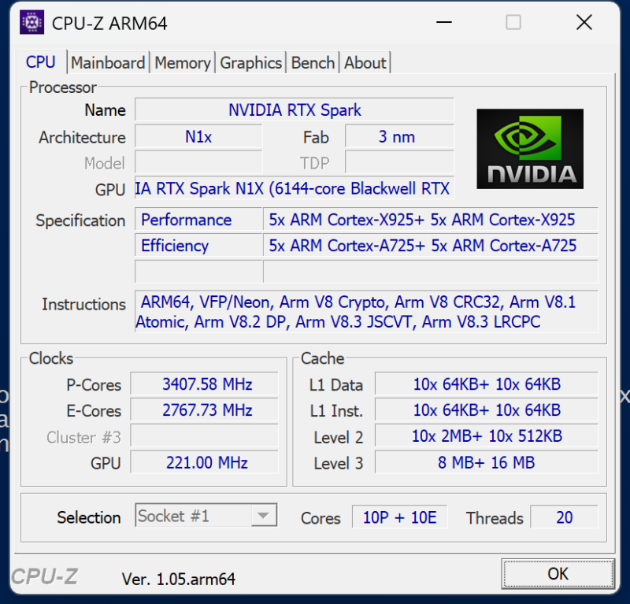Click the P-Cores clock 3407.58 MHz
The height and width of the screenshot is (604, 630).
click(204, 384)
